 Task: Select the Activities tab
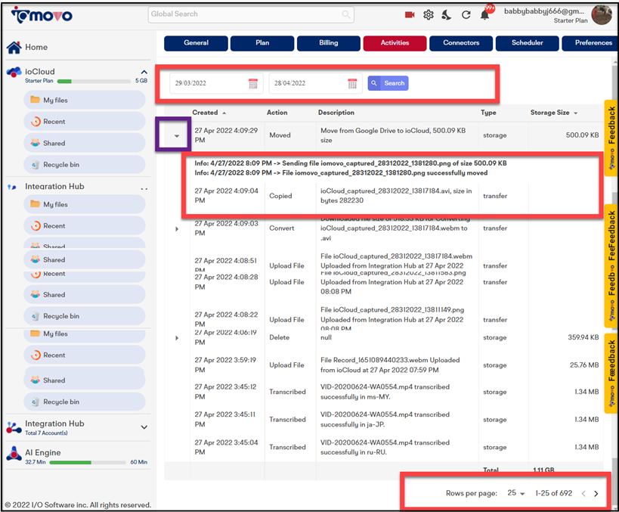(395, 43)
